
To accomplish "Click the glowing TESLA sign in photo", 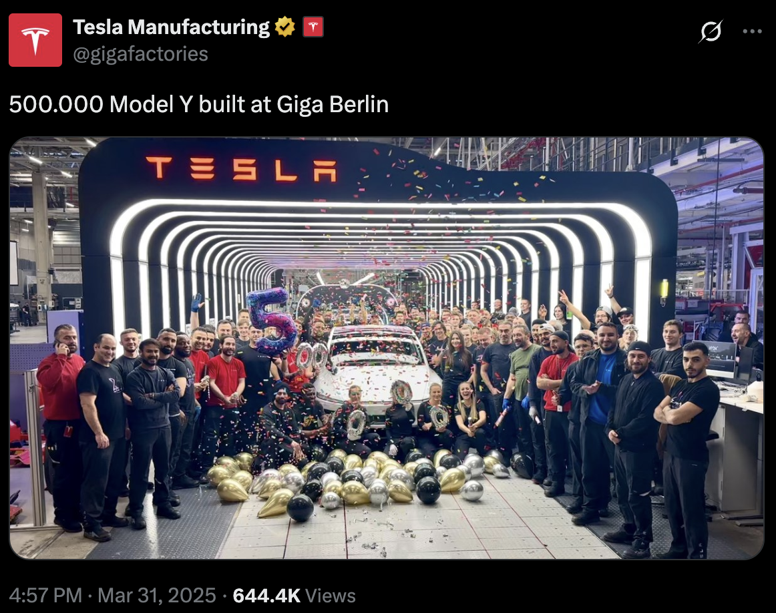I will (x=241, y=169).
